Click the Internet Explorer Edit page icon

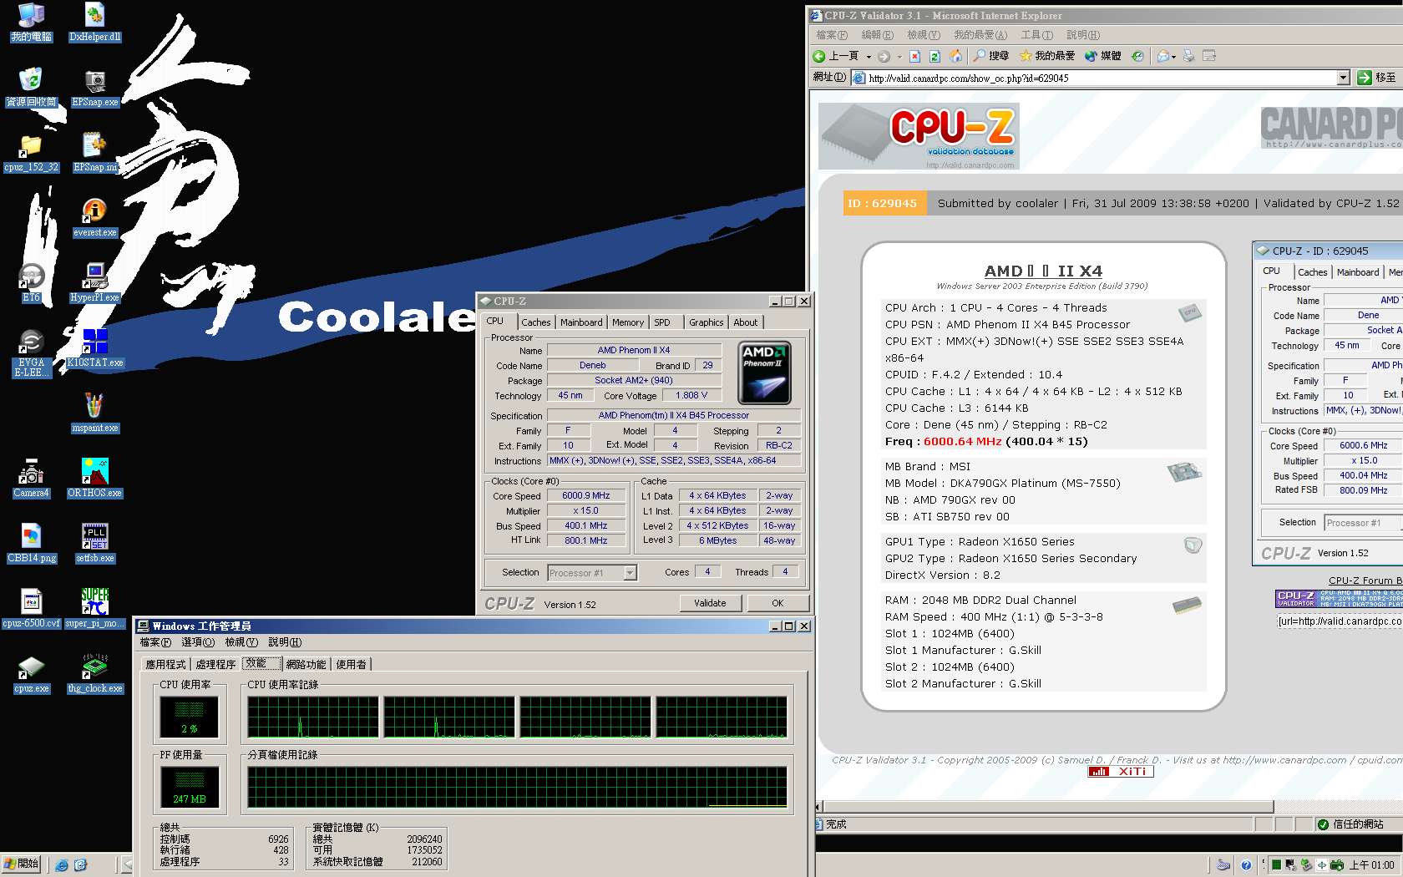1208,56
